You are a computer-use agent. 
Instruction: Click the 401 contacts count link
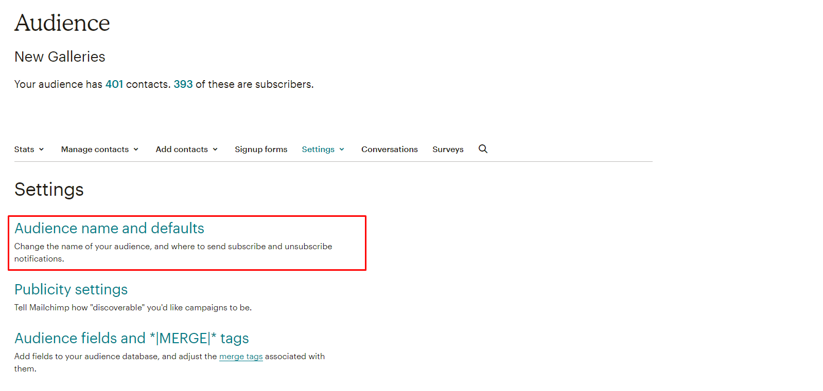[114, 84]
